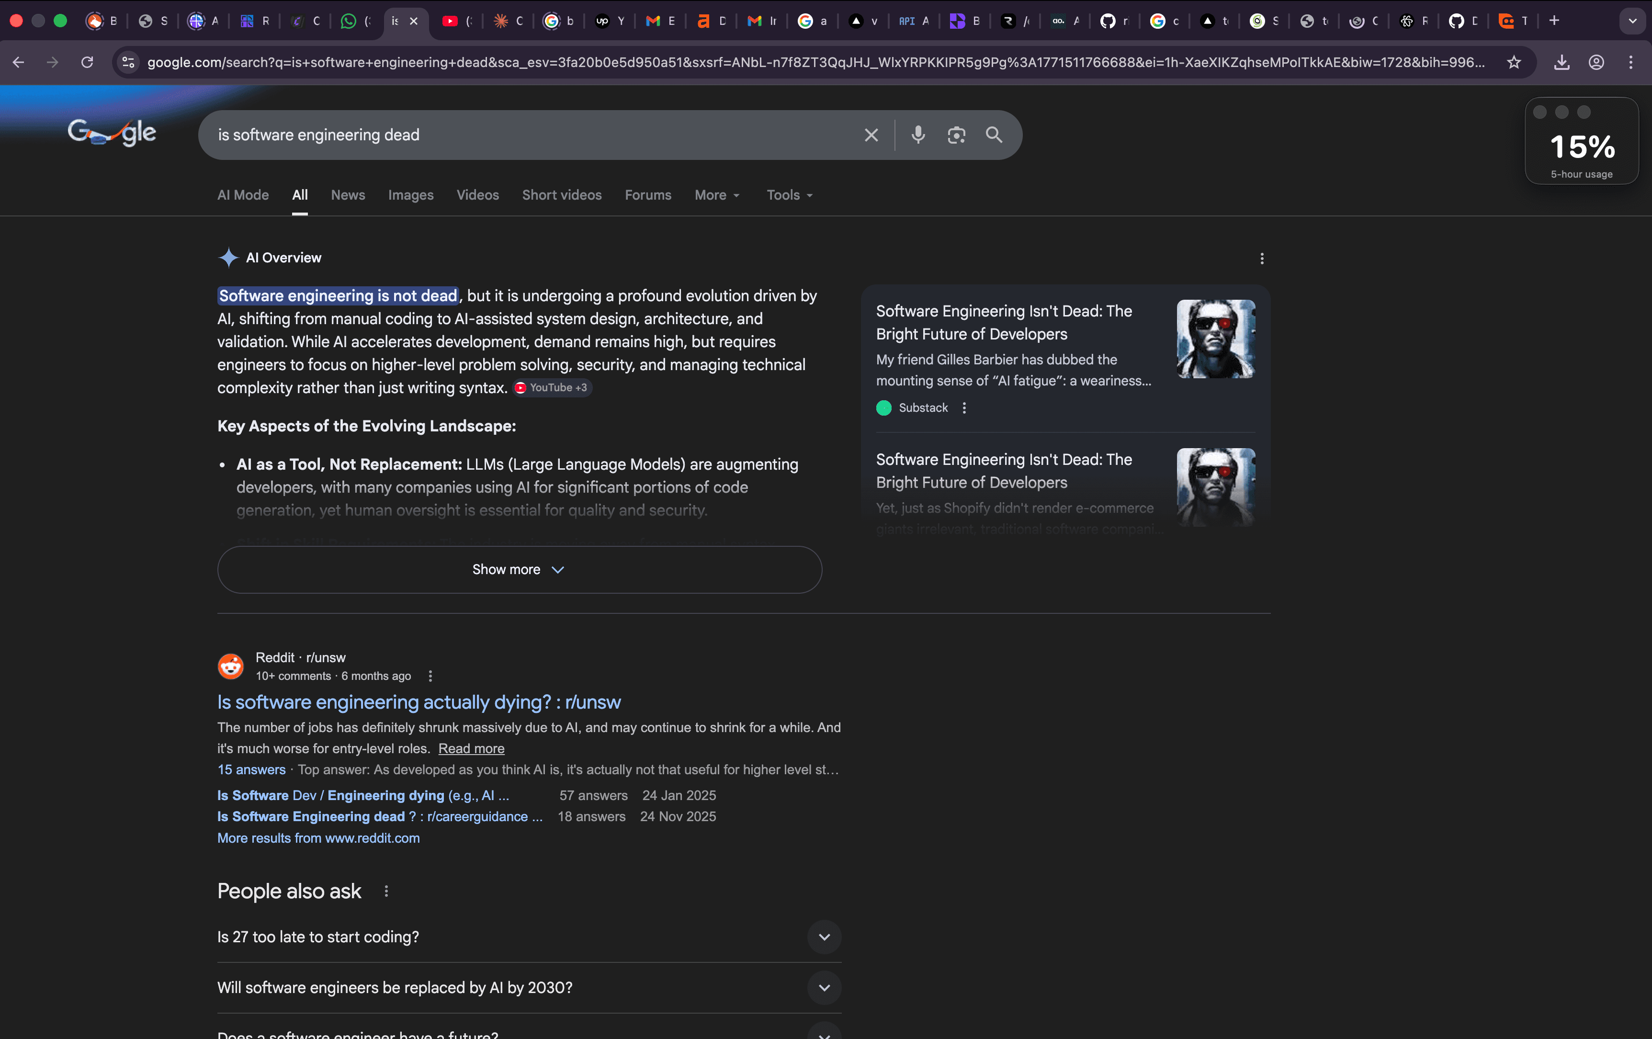The width and height of the screenshot is (1652, 1039).
Task: Switch to the News tab
Action: coord(348,195)
